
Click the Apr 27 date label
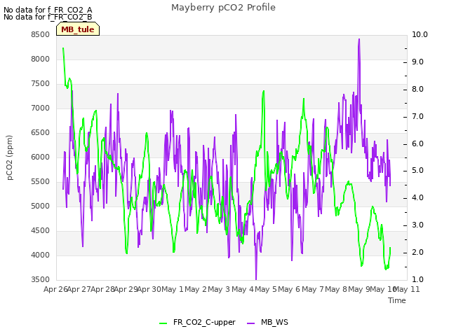coord(79,290)
